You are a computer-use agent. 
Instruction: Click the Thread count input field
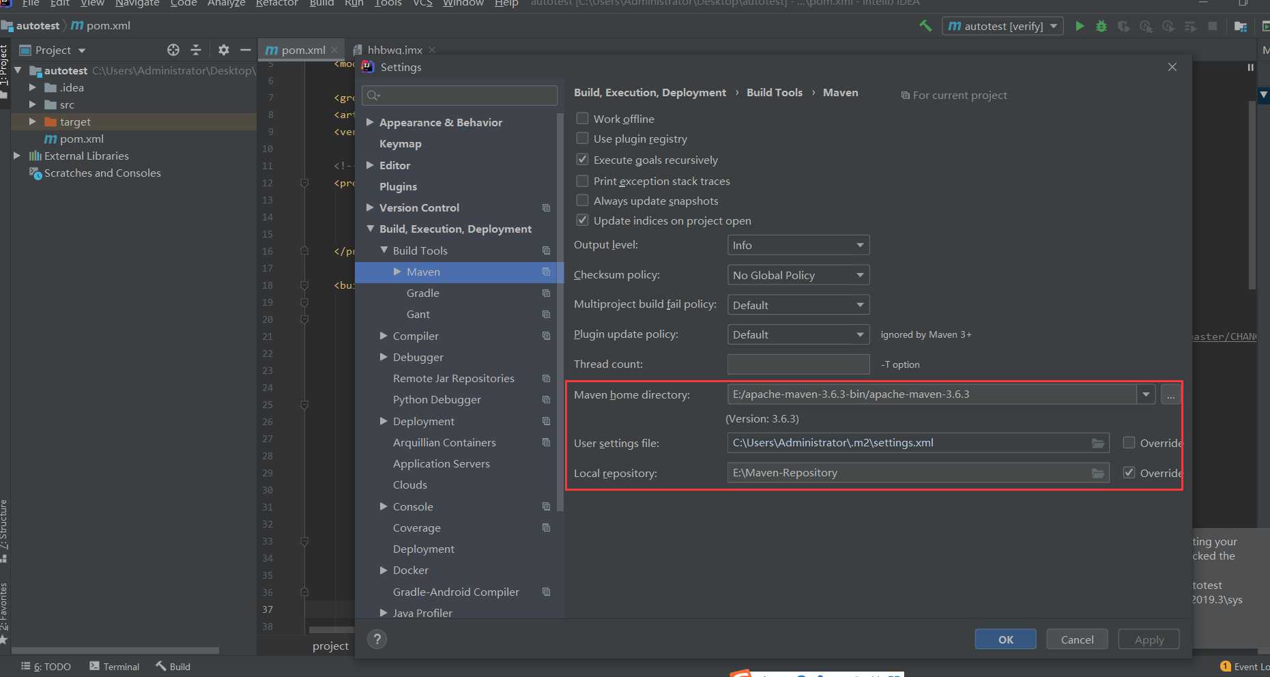pyautogui.click(x=798, y=364)
